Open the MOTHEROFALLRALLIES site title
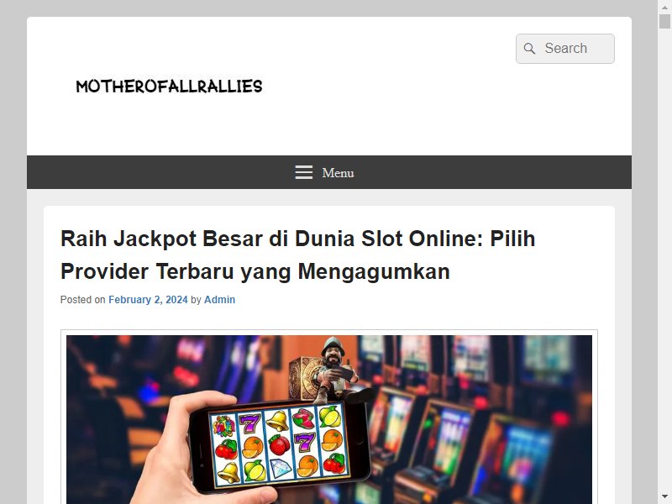The height and width of the screenshot is (504, 672). [169, 87]
